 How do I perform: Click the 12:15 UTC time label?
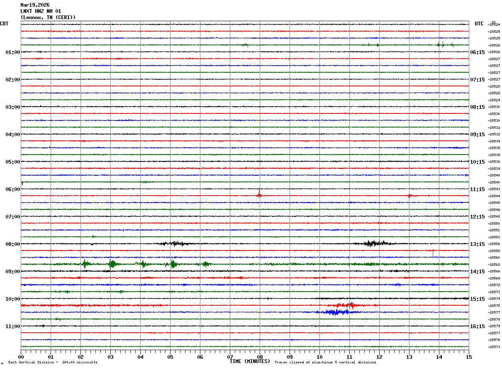pyautogui.click(x=478, y=217)
